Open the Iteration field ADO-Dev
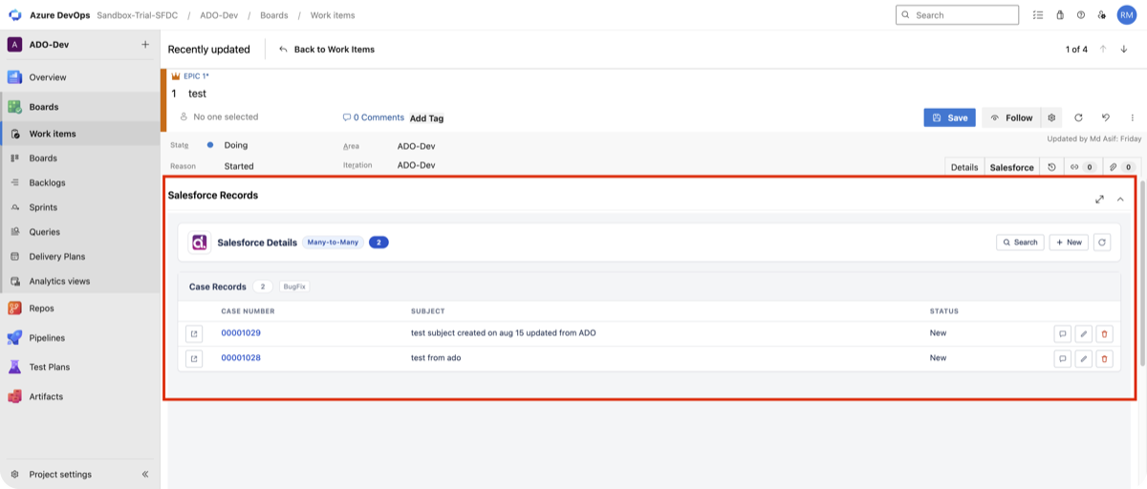 (417, 165)
